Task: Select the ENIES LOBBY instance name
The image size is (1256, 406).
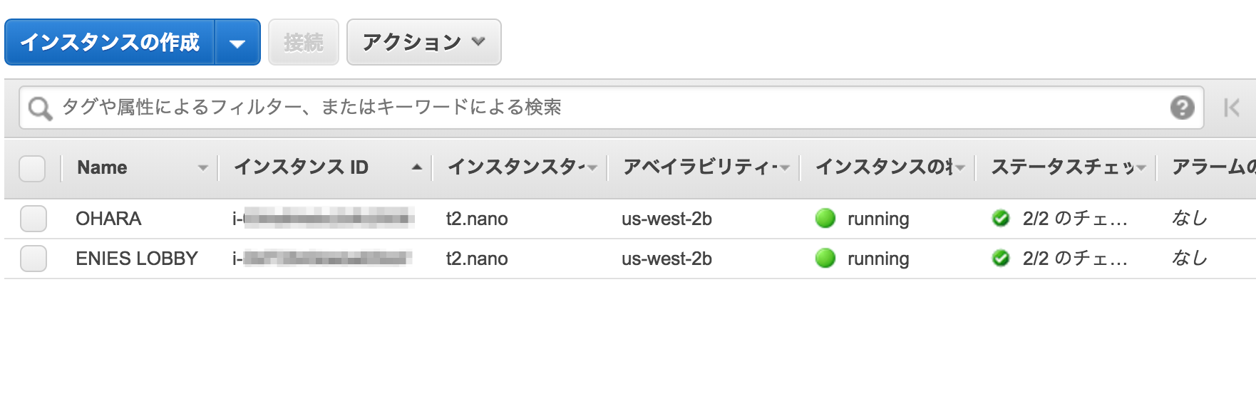Action: tap(137, 259)
